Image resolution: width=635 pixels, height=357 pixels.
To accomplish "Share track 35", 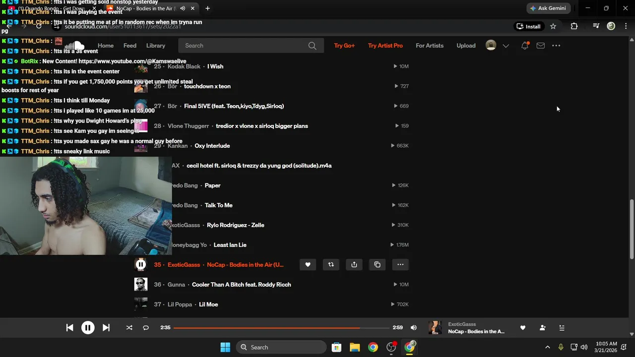I will (354, 265).
